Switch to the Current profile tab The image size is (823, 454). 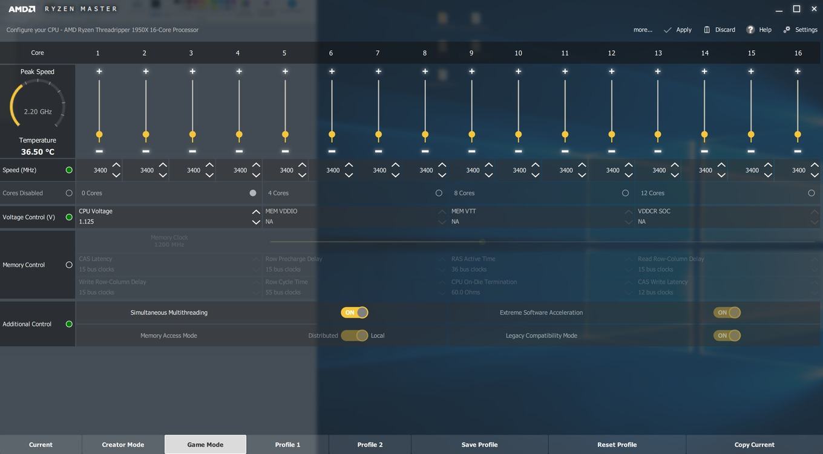coord(41,444)
